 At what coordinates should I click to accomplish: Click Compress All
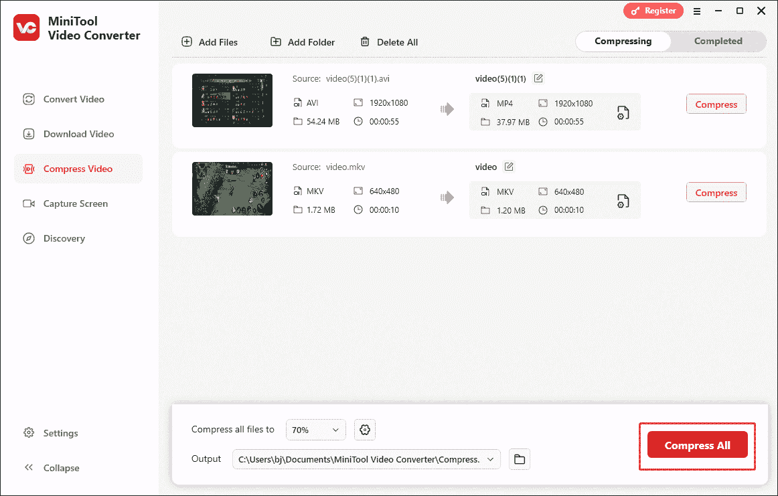[697, 445]
